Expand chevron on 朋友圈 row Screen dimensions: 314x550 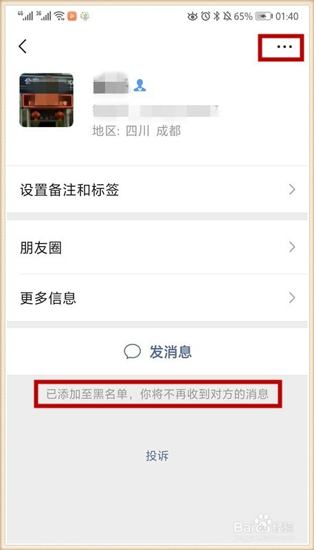tap(292, 247)
